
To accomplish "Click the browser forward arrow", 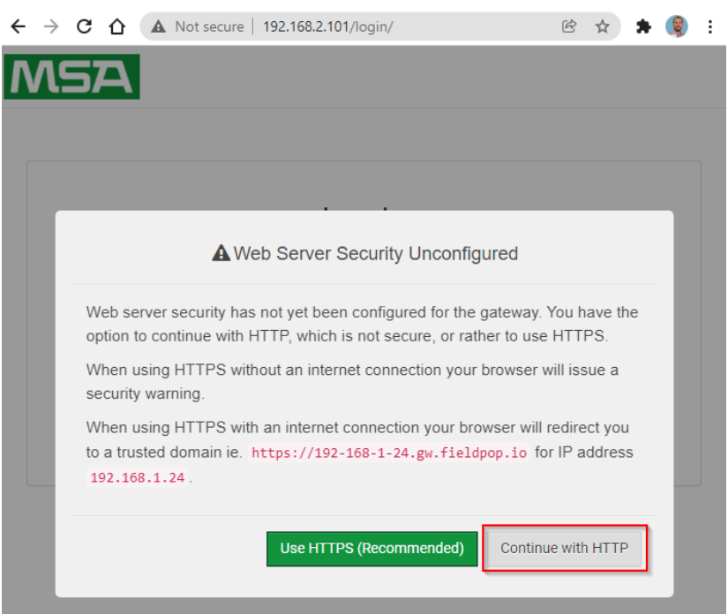I will (x=51, y=26).
